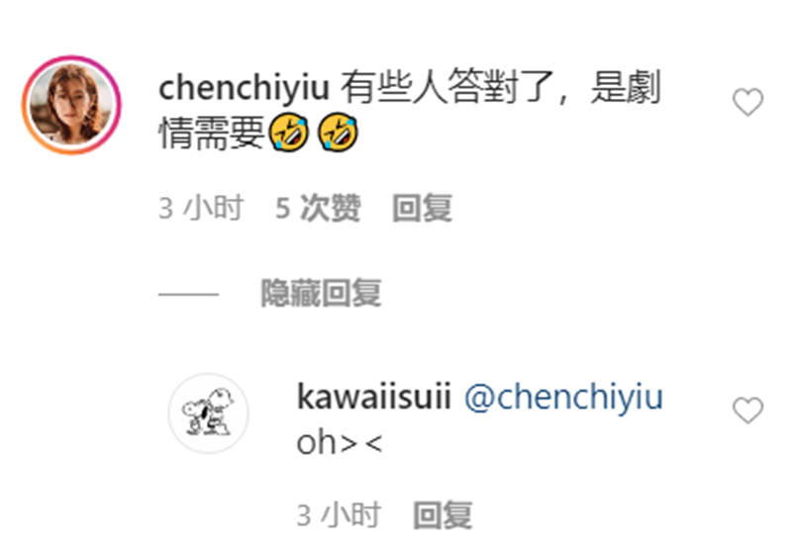This screenshot has width=792, height=543.
Task: Collapse replies via 隐藏回复
Action: click(321, 293)
